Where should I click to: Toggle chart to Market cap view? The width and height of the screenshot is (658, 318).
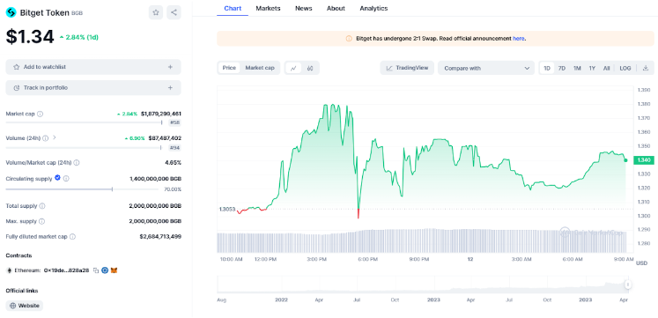click(x=260, y=68)
